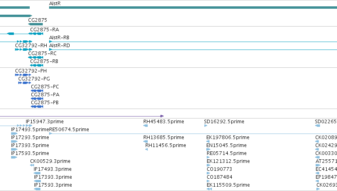Screen dimensions: 337x191
Task: Click the IP17593.5prime alignment bar
Action: point(14,157)
